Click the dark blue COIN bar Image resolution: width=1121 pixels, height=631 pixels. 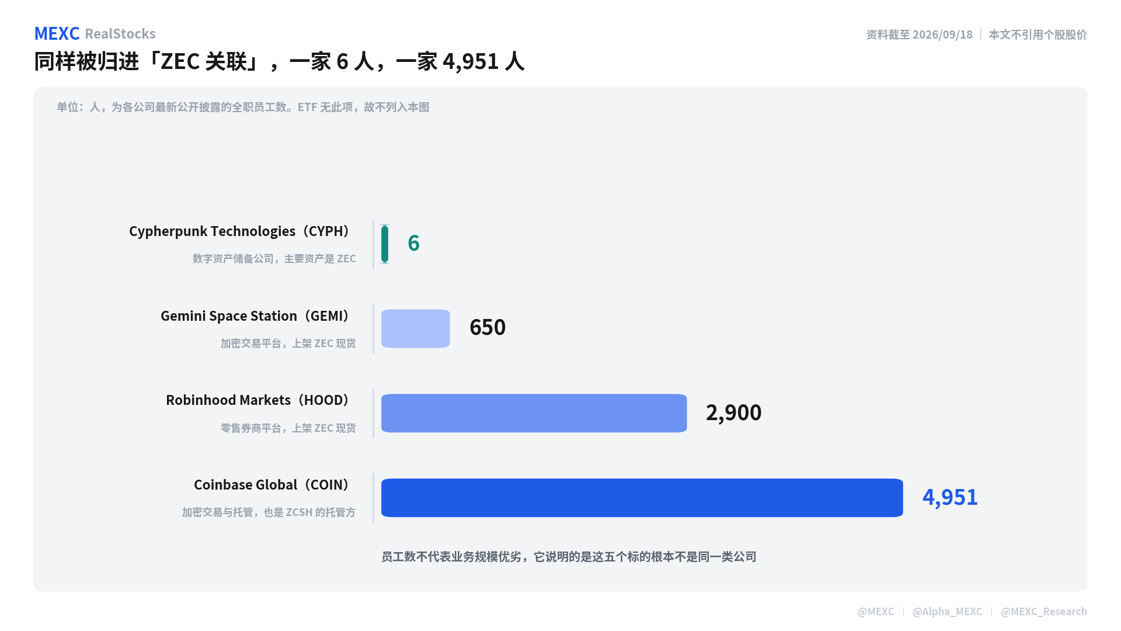[x=642, y=498]
